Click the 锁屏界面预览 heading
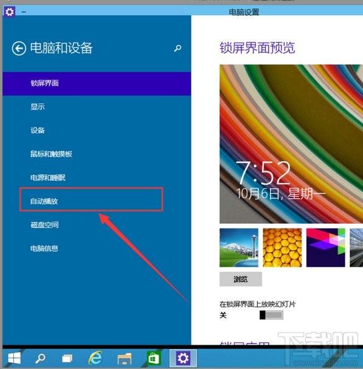 pyautogui.click(x=257, y=47)
